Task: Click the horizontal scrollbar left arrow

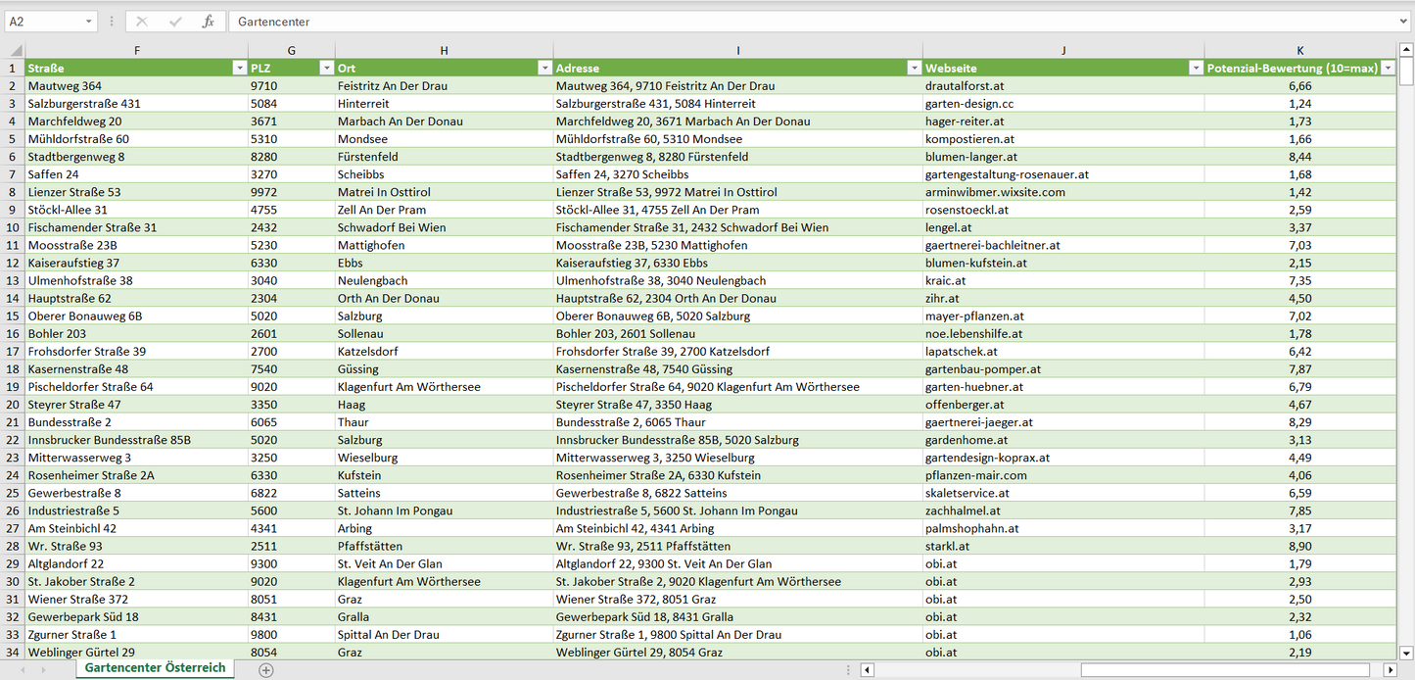Action: pos(868,670)
